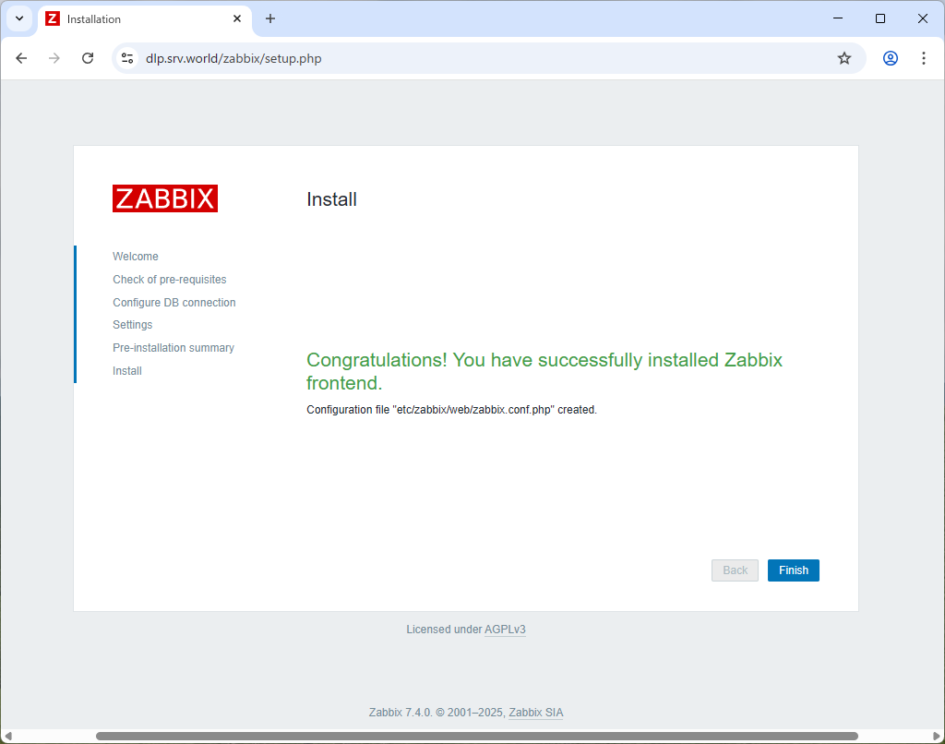The image size is (945, 744).
Task: Click the Install page heading
Action: 331,199
